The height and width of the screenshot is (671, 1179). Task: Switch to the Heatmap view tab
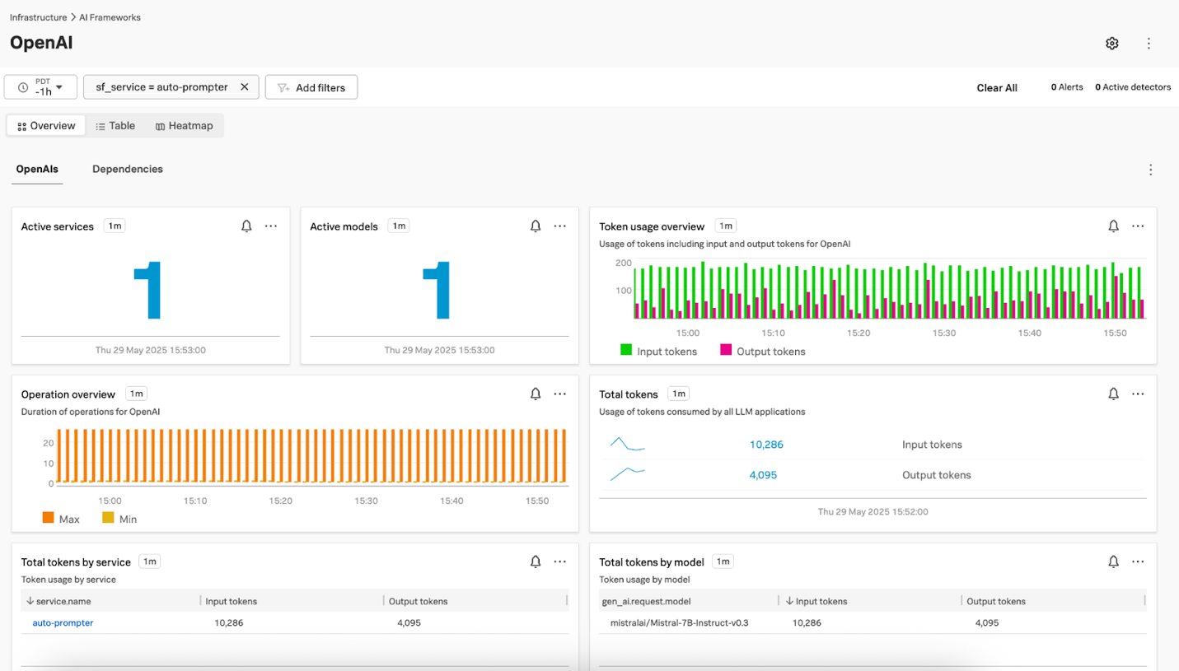pyautogui.click(x=184, y=126)
